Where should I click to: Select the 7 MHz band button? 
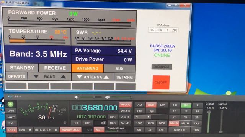(x=198, y=105)
